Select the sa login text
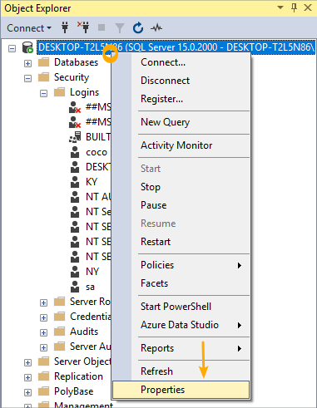The image size is (317, 408). pos(90,287)
